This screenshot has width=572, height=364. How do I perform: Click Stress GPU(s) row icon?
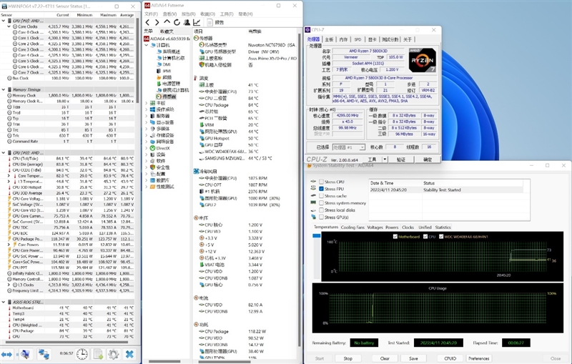[x=313, y=217]
